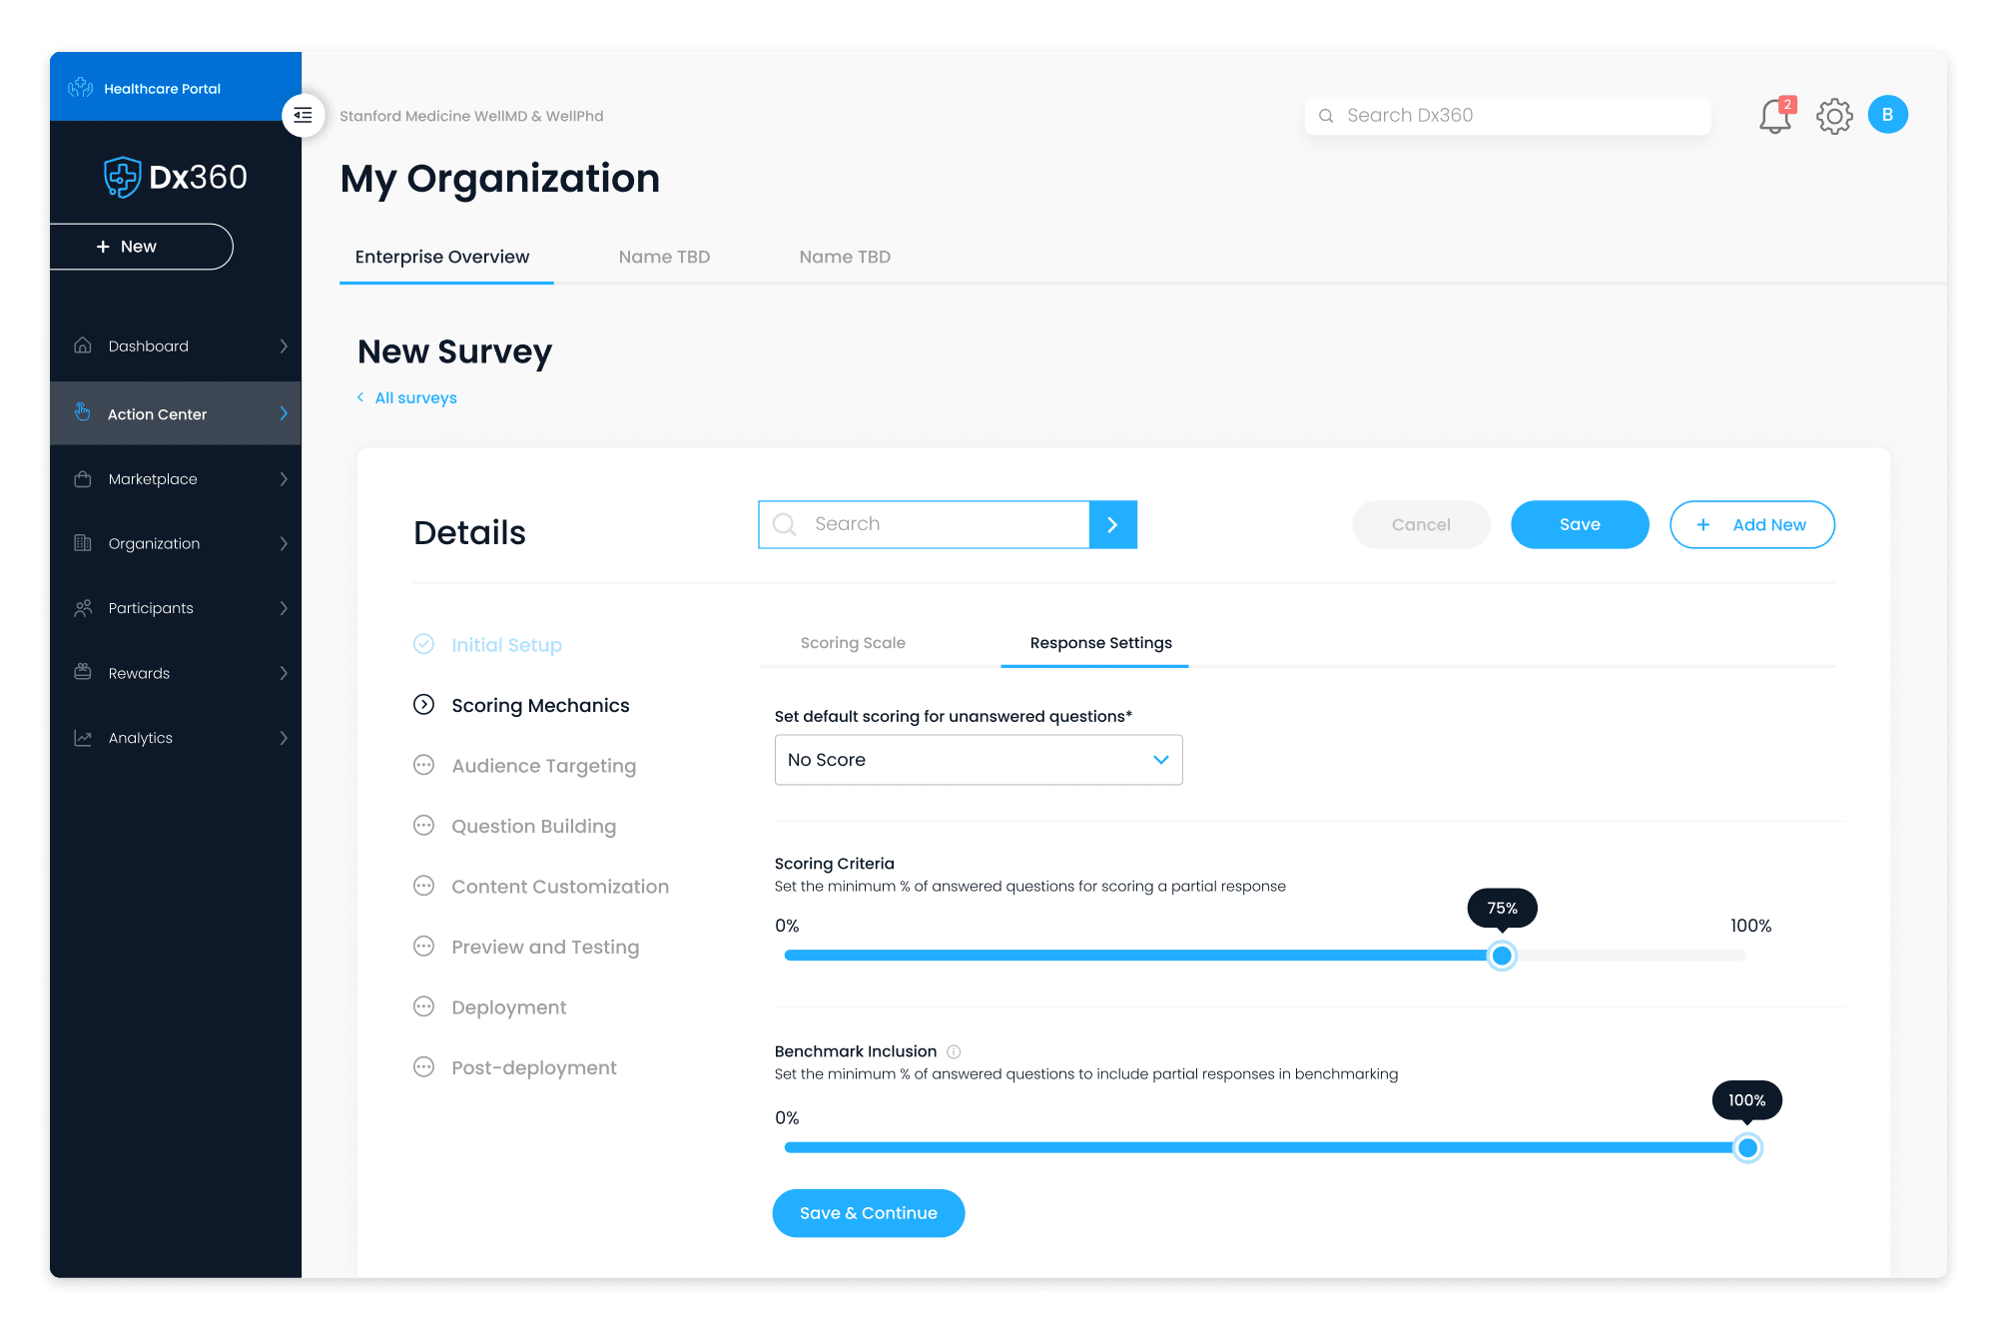Click the Benchmark Inclusion slider handle

1747,1148
